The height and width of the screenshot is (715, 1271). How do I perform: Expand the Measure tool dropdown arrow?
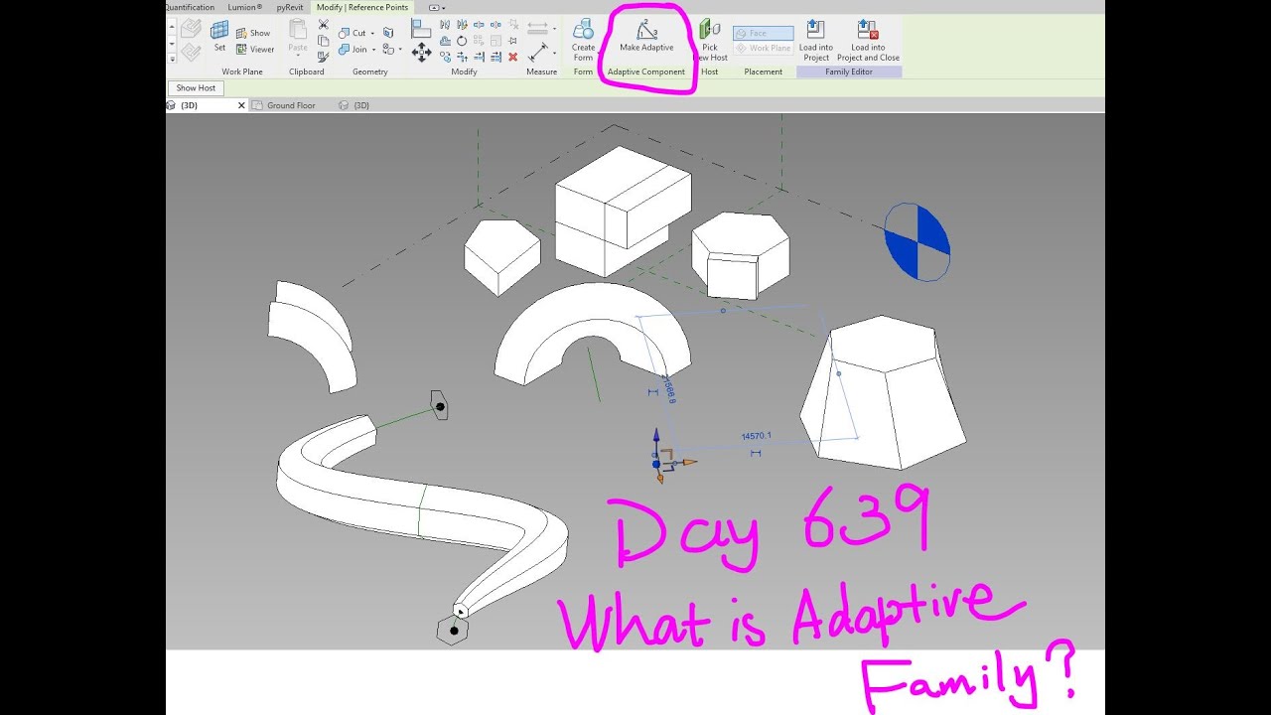pyautogui.click(x=554, y=28)
